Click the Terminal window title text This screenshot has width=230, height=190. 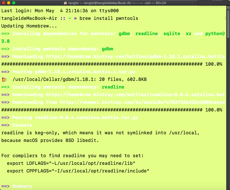117,3
